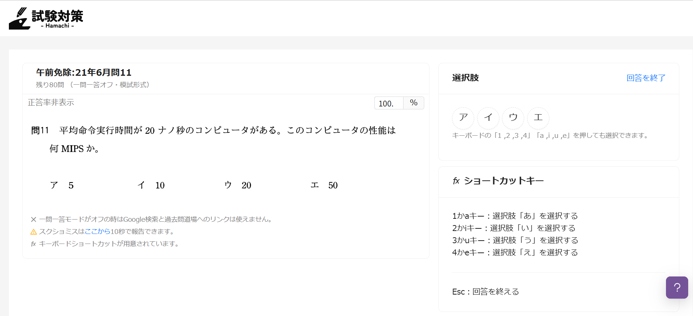Screen dimensions: 693x316
Task: Click the 試験対策 site title text
Action: (57, 16)
